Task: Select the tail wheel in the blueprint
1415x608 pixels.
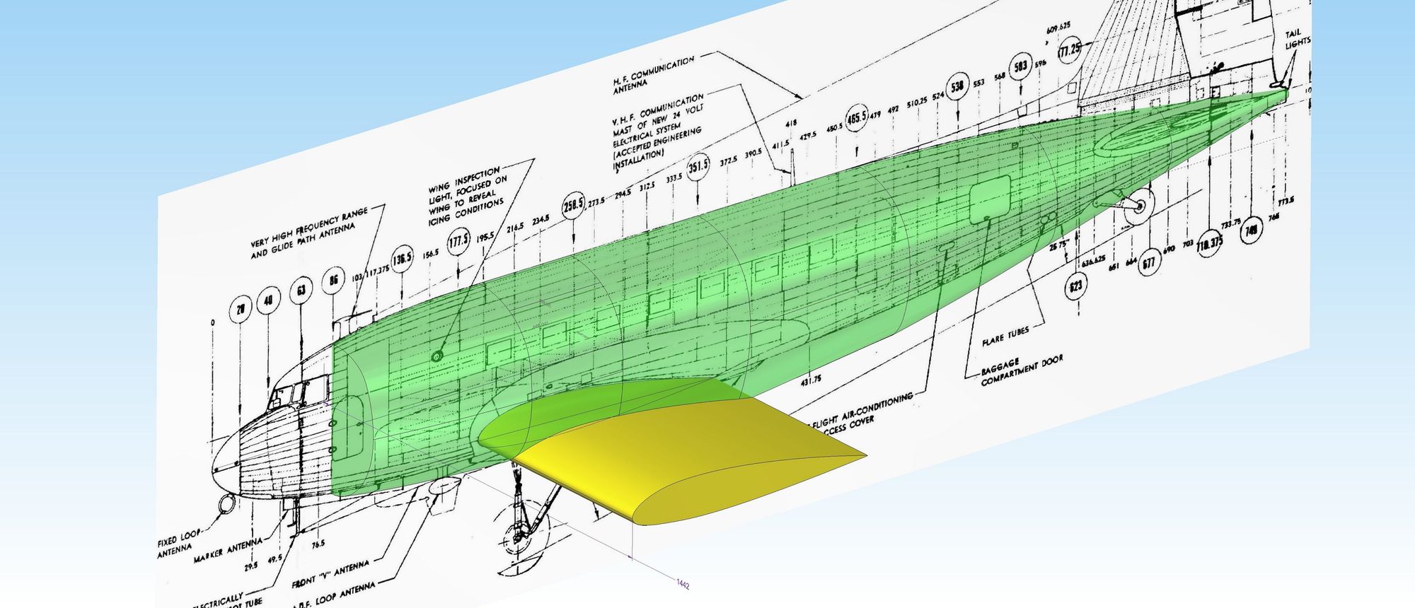Action: tap(1140, 205)
